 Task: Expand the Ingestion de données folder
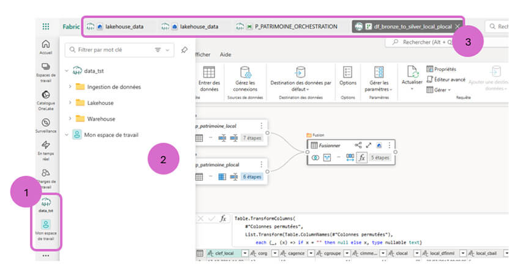[71, 87]
